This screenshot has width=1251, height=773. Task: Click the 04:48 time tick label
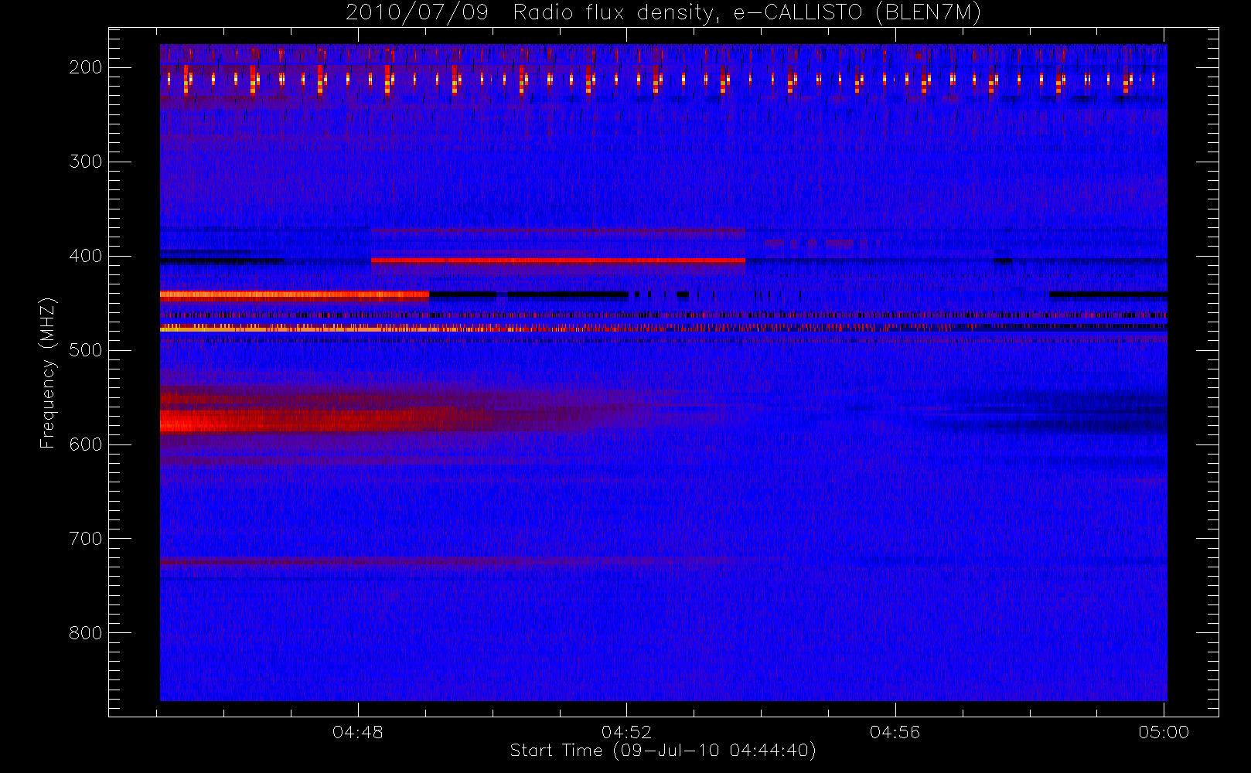(358, 732)
